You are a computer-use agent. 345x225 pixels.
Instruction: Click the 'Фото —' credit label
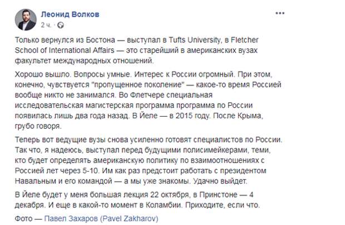[x=28, y=218]
